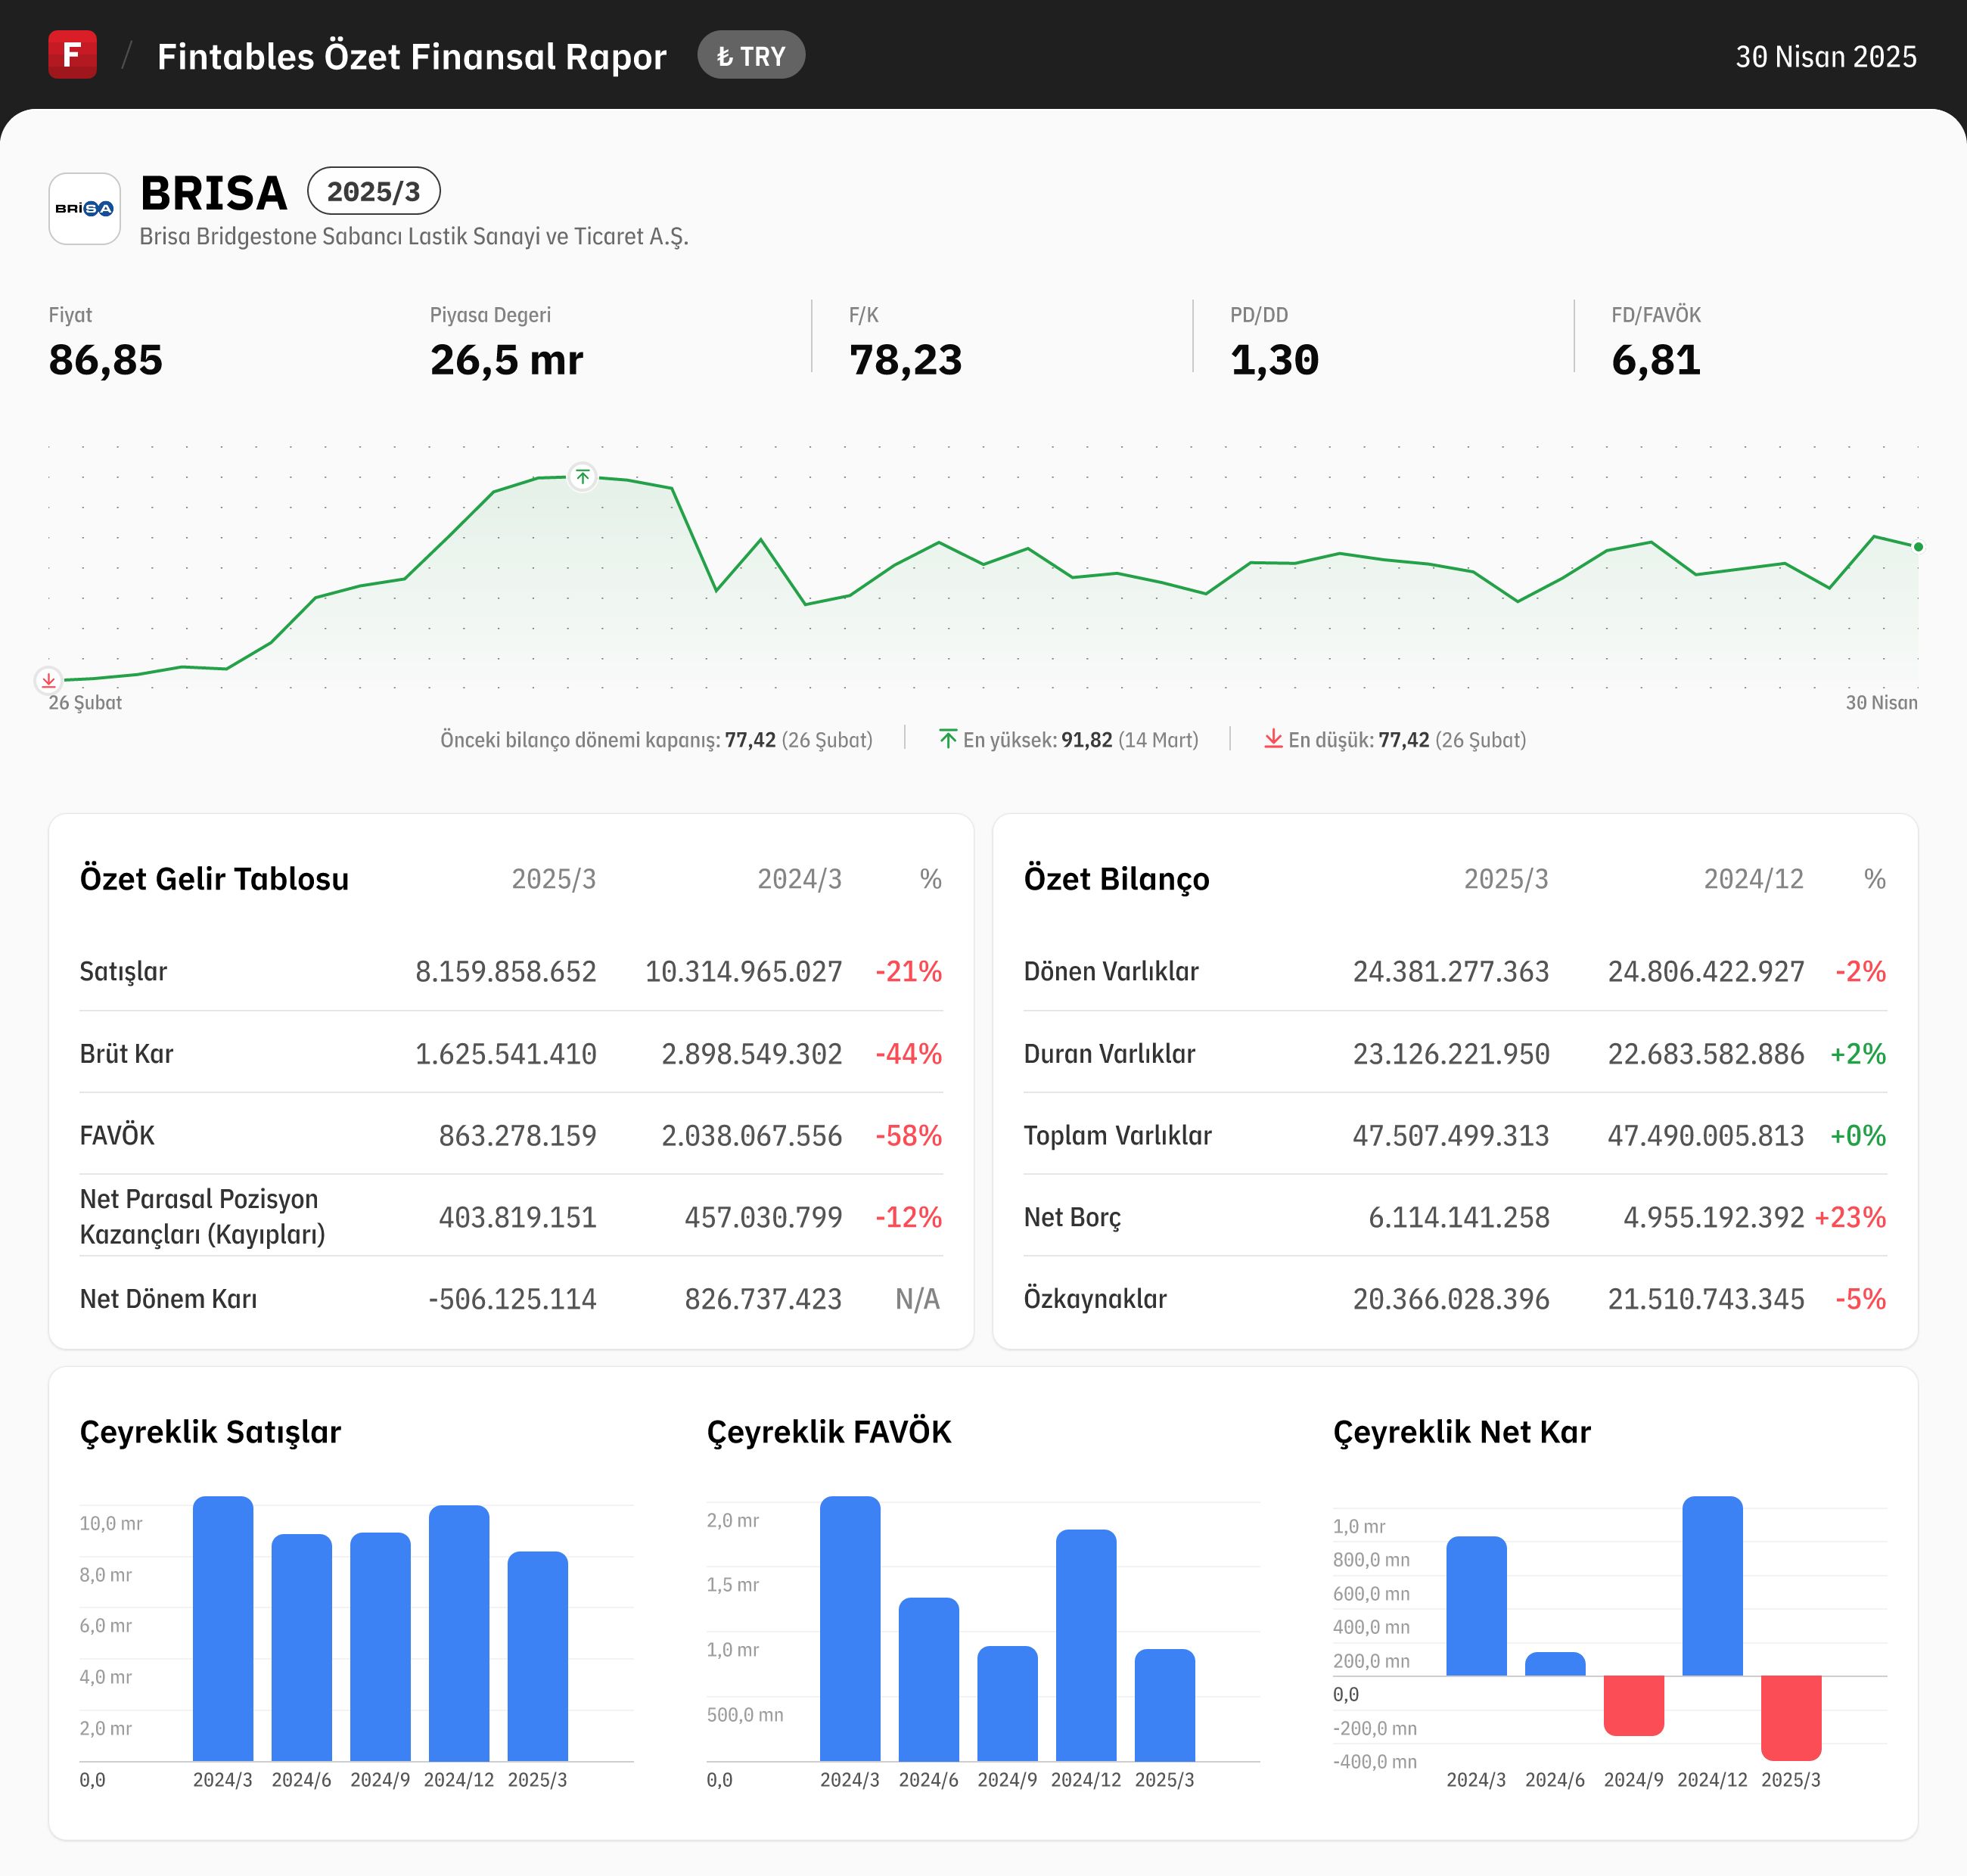This screenshot has width=1967, height=1876.
Task: Click the Çeyreklik FAVÖK chart title
Action: click(x=829, y=1432)
